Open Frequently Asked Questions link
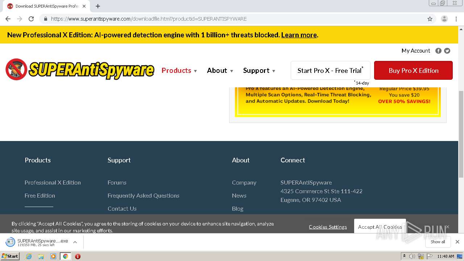The height and width of the screenshot is (261, 464). click(x=144, y=195)
